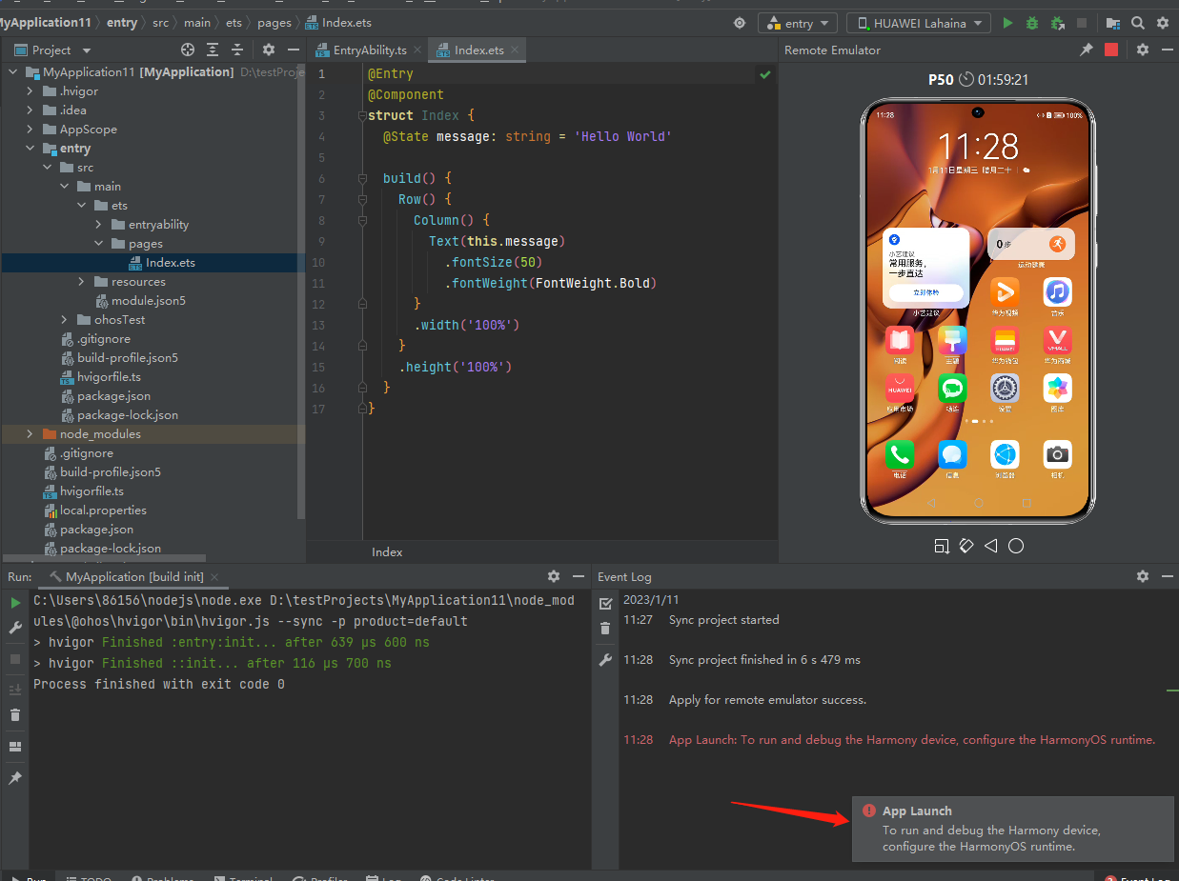This screenshot has height=881, width=1179.
Task: Expand the ohosTest folder
Action: pyautogui.click(x=65, y=320)
